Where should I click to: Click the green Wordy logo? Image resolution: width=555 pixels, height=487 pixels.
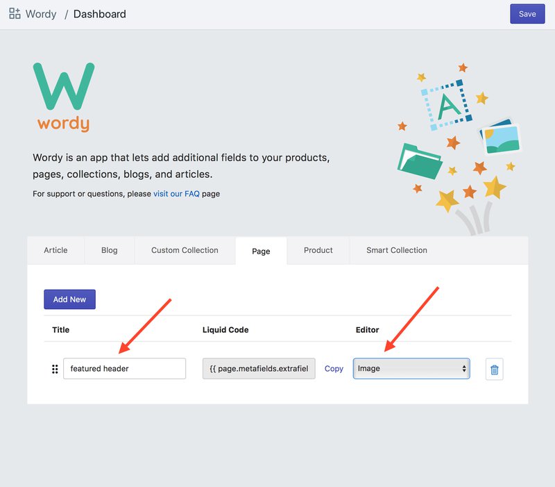click(64, 97)
